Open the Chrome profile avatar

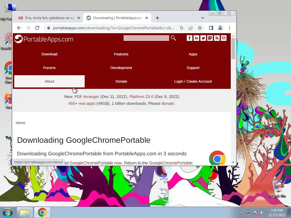pos(220,28)
